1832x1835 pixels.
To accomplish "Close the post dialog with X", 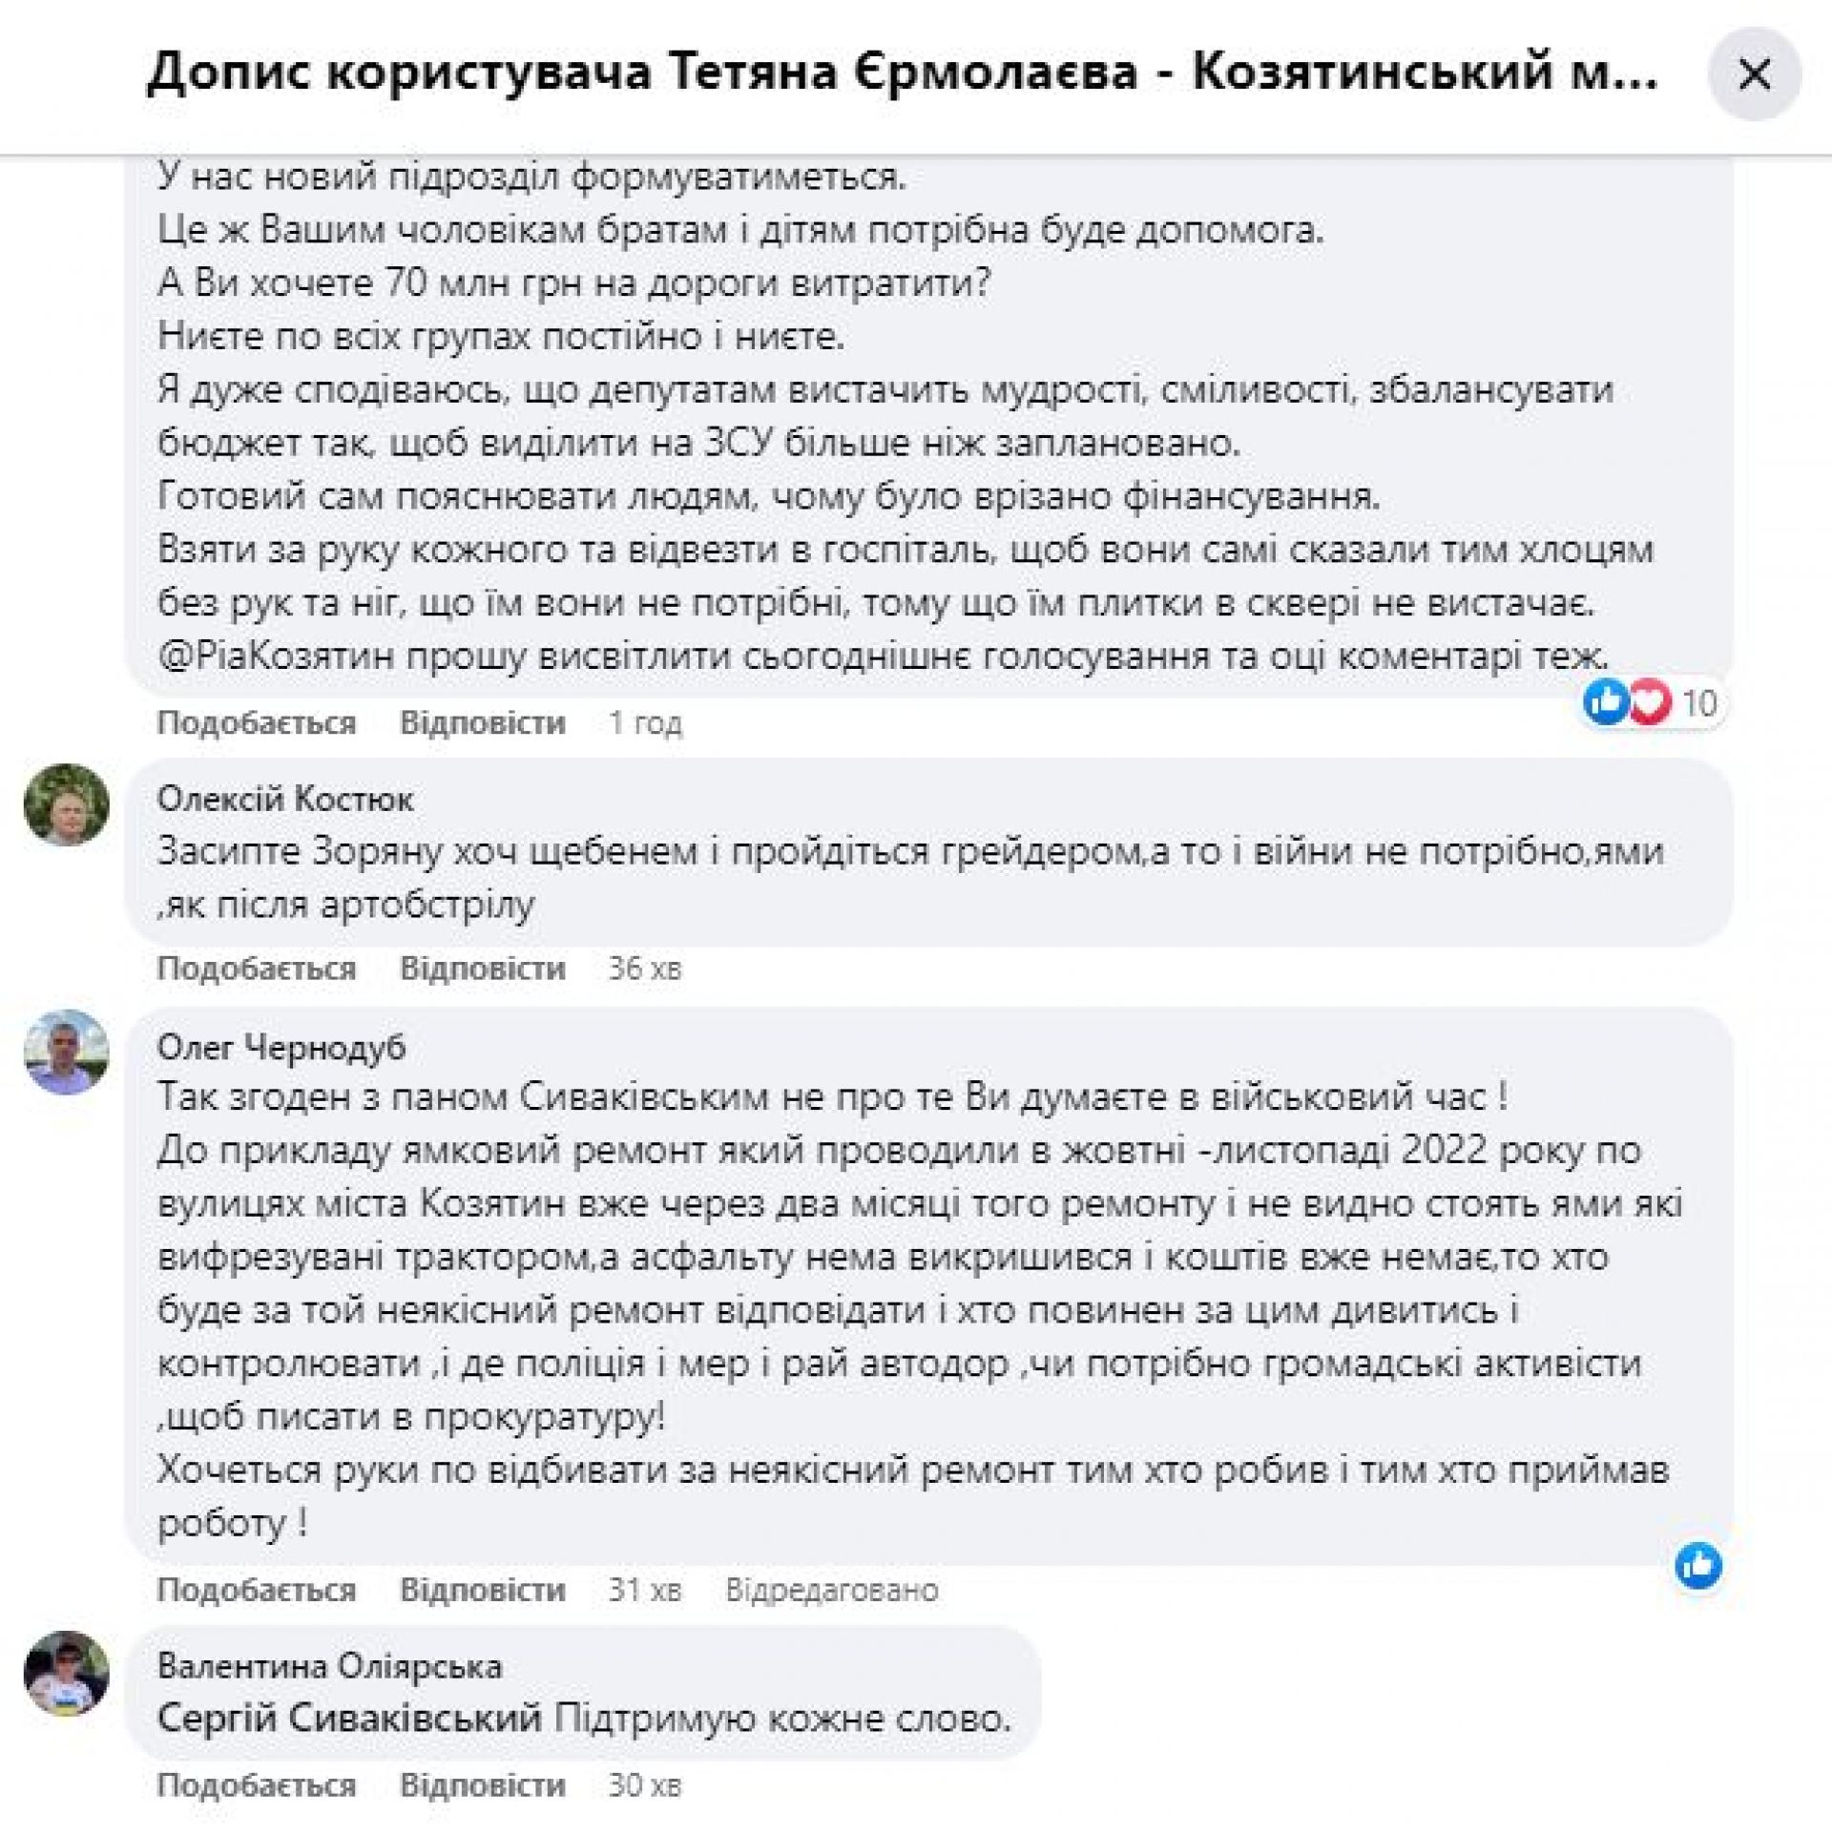I will 1754,74.
